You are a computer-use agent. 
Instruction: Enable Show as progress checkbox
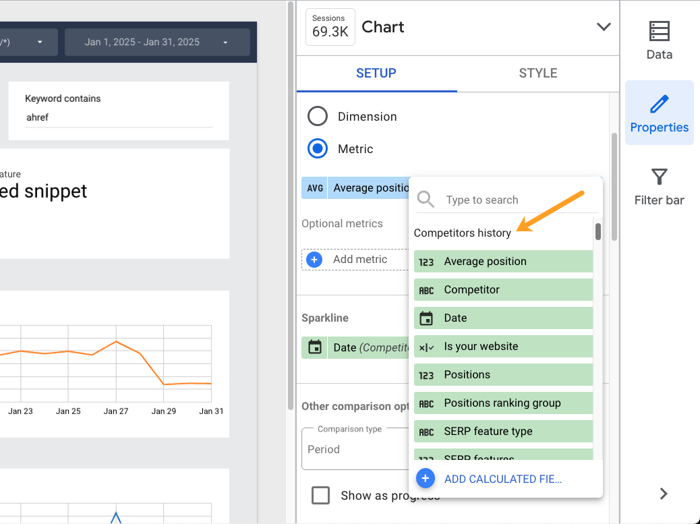point(321,495)
